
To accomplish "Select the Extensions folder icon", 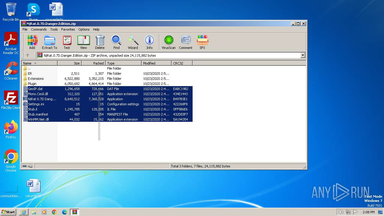I will pos(25,79).
